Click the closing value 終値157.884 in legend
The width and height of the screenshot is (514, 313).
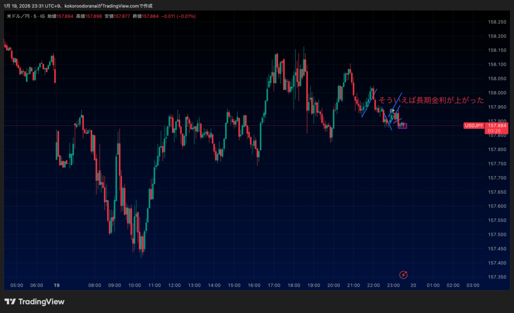146,16
